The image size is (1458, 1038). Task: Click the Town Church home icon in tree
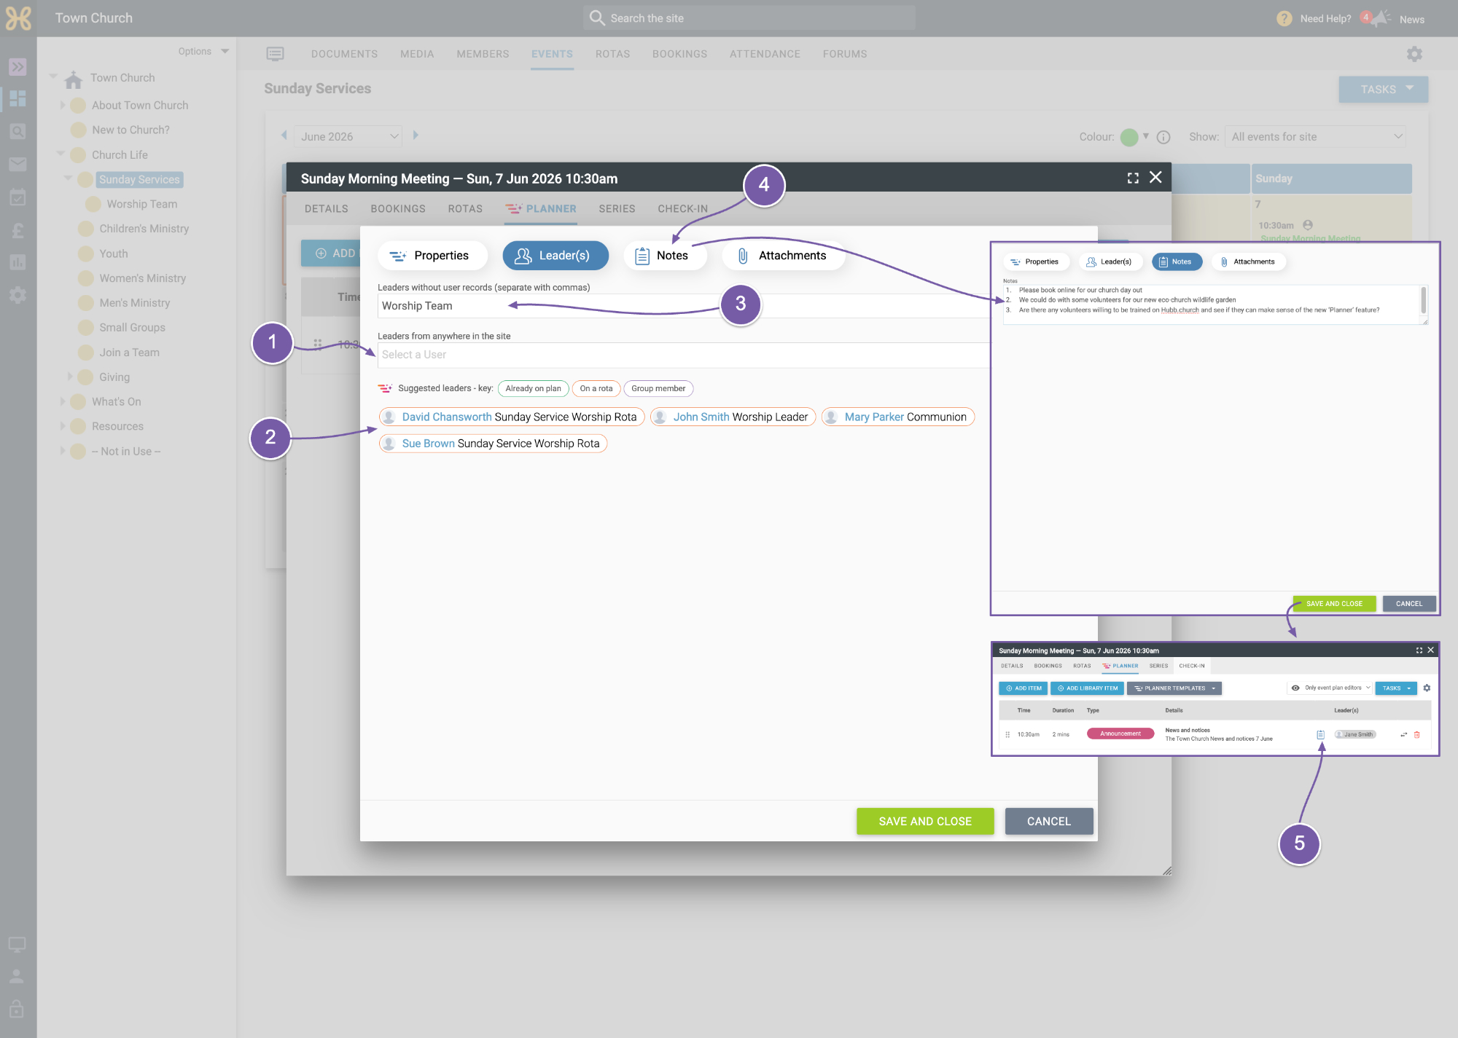click(x=74, y=79)
